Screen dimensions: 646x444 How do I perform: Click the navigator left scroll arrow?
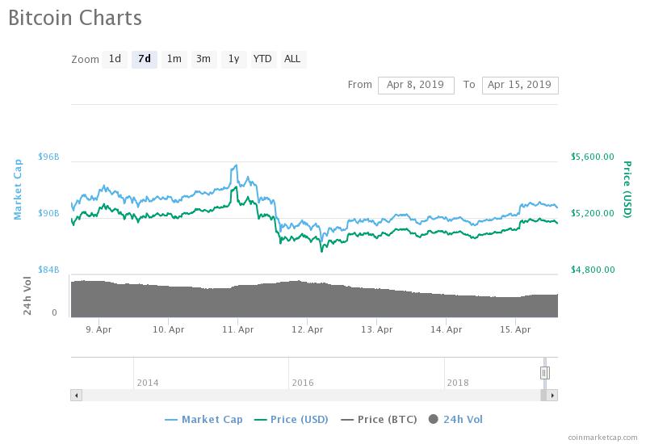click(77, 396)
